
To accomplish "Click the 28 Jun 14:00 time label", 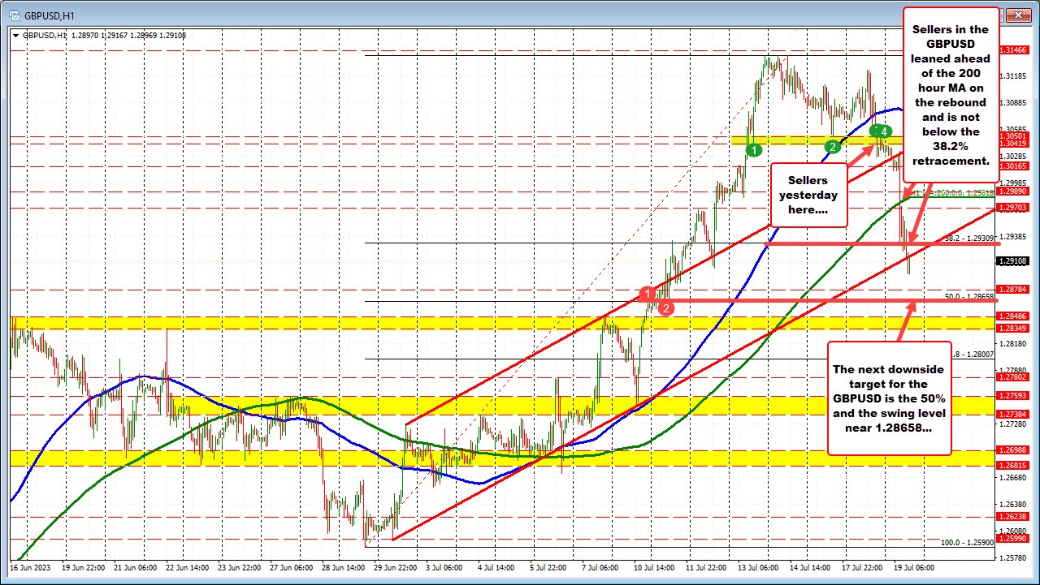I will click(344, 568).
